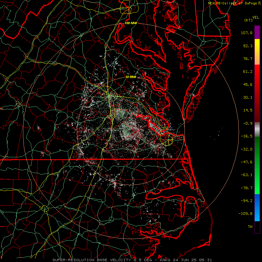The image size is (262, 262).
Task: Click the 100 NMI range ring label
Action: coord(131,23)
